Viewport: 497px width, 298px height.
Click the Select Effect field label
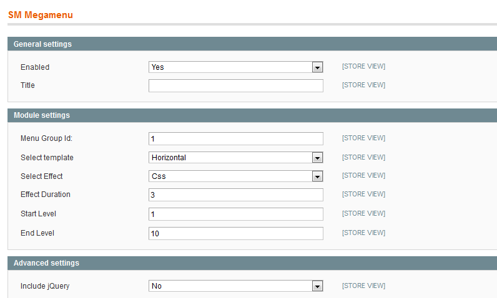pos(42,176)
